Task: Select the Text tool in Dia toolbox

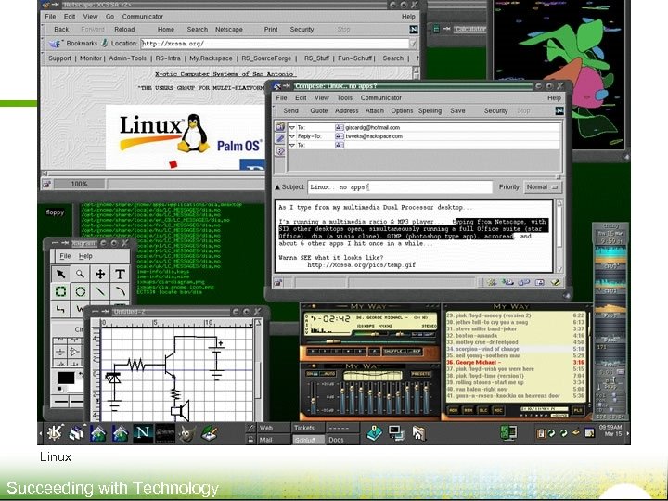Action: pos(120,274)
